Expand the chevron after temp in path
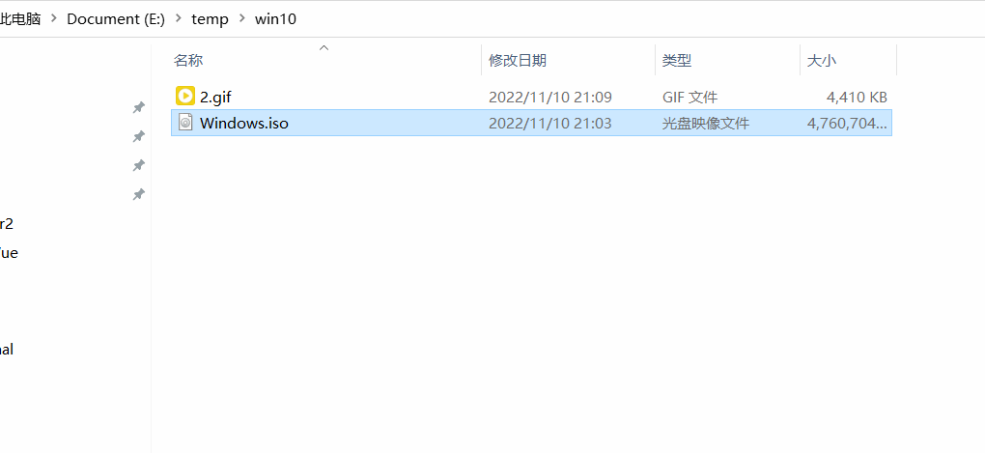 (241, 19)
